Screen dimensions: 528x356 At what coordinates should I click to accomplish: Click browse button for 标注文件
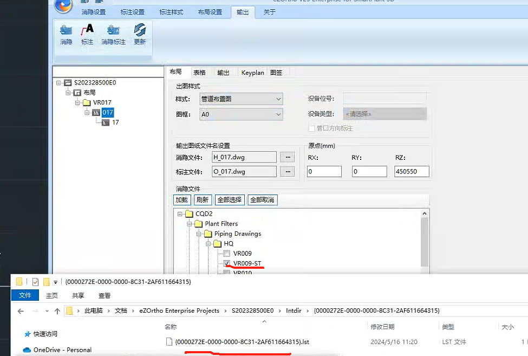tap(288, 172)
